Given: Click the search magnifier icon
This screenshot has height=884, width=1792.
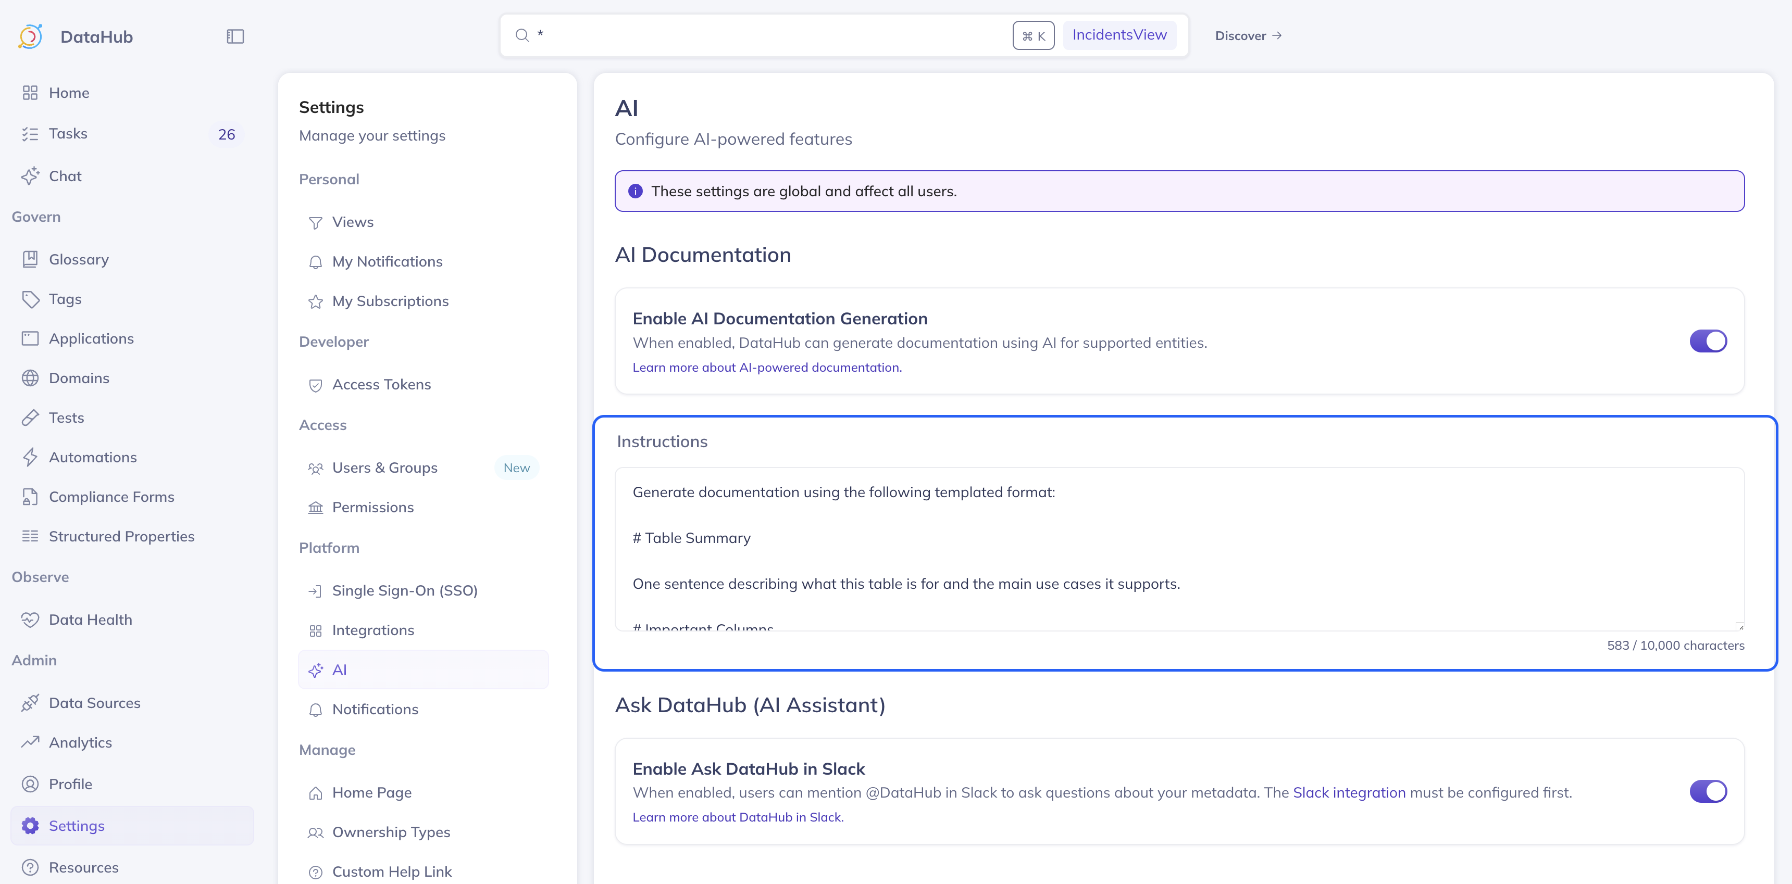Looking at the screenshot, I should [x=522, y=35].
